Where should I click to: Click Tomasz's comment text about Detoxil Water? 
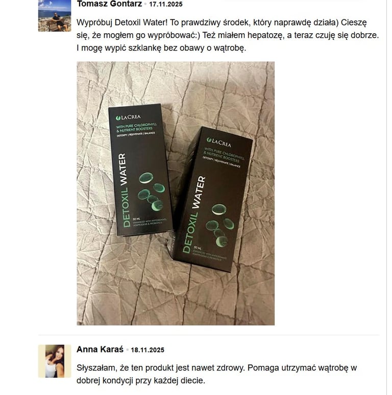coord(228,35)
